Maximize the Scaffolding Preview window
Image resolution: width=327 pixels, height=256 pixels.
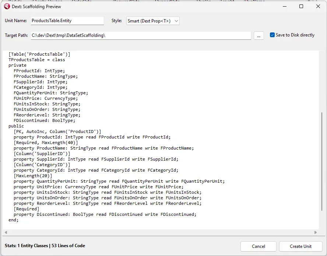pos(301,7)
